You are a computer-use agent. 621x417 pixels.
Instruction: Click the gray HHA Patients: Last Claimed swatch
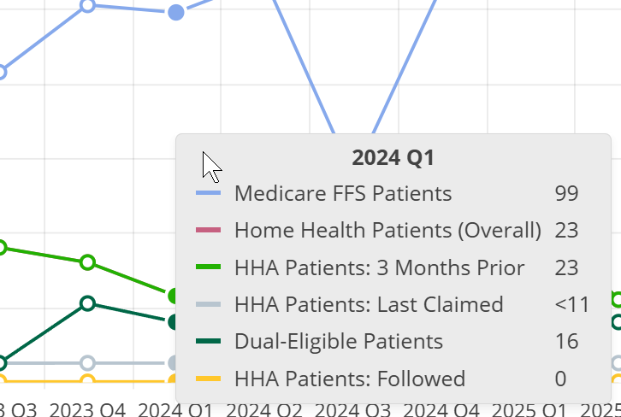(x=209, y=305)
